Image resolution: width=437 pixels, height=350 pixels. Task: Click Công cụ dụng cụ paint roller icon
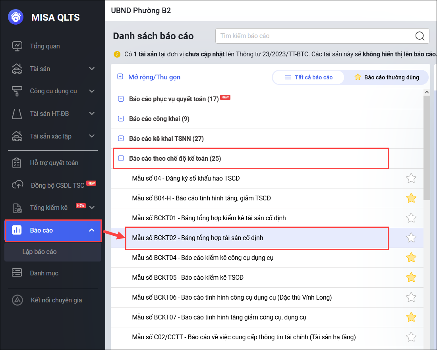pos(17,91)
